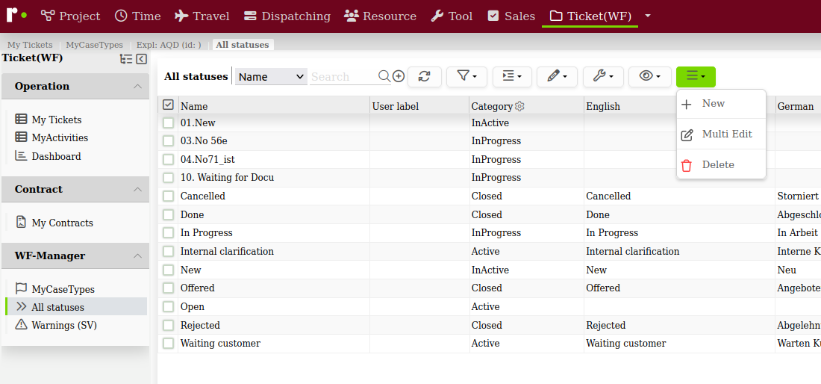This screenshot has width=821, height=384.
Task: Open the Project module
Action: (70, 16)
